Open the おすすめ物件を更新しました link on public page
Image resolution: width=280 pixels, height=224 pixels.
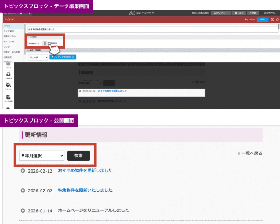click(85, 171)
